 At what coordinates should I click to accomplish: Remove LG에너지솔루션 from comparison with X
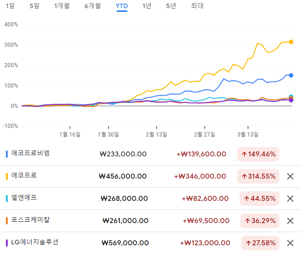290,243
